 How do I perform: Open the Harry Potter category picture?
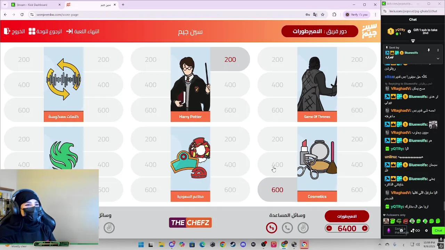click(x=190, y=79)
